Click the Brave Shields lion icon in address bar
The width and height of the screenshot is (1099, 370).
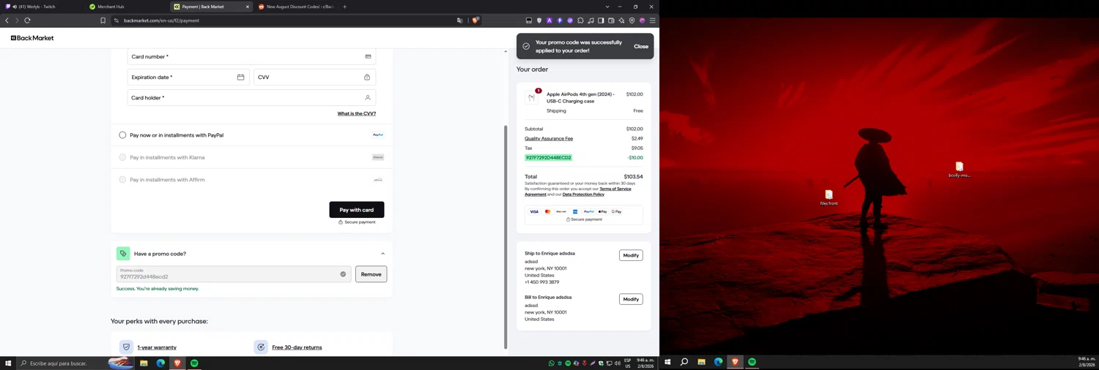tap(475, 20)
